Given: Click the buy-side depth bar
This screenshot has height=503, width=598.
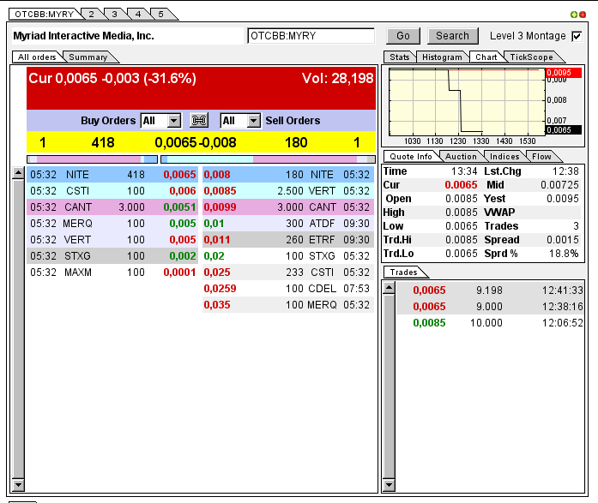Looking at the screenshot, I should (x=93, y=159).
